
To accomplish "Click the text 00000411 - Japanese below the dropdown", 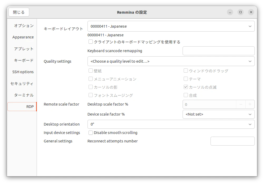I will 105,35.
